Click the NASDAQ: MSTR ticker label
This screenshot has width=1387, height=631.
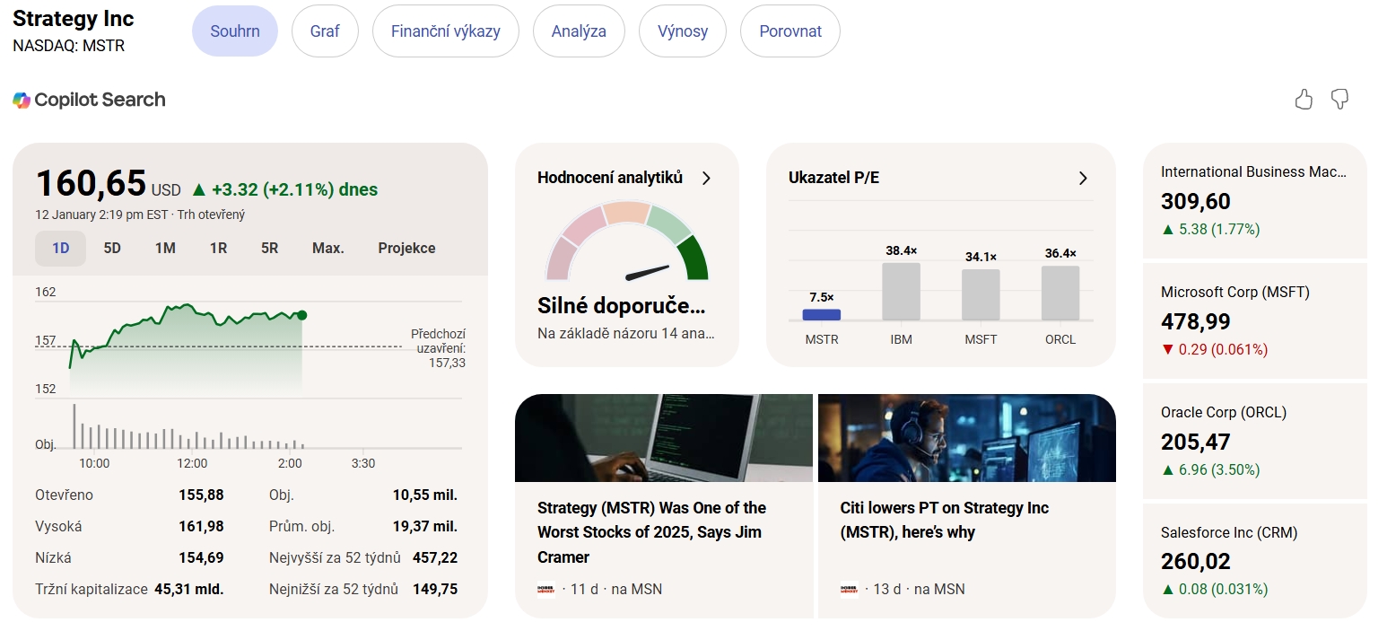69,46
